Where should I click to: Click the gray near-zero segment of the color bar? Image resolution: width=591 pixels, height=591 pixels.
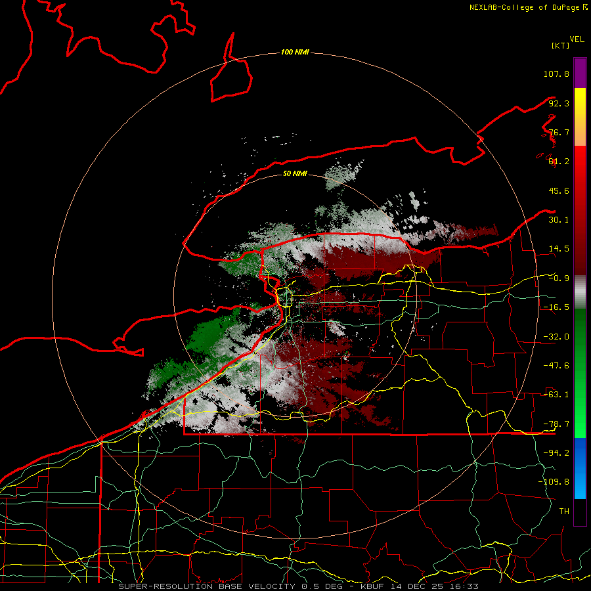click(x=580, y=292)
